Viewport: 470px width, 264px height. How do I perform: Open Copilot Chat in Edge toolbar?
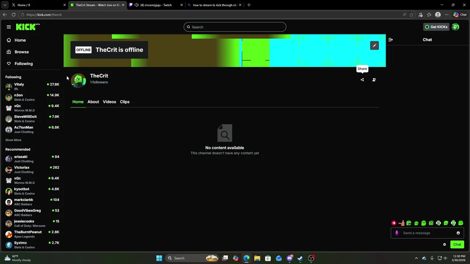tap(460, 15)
